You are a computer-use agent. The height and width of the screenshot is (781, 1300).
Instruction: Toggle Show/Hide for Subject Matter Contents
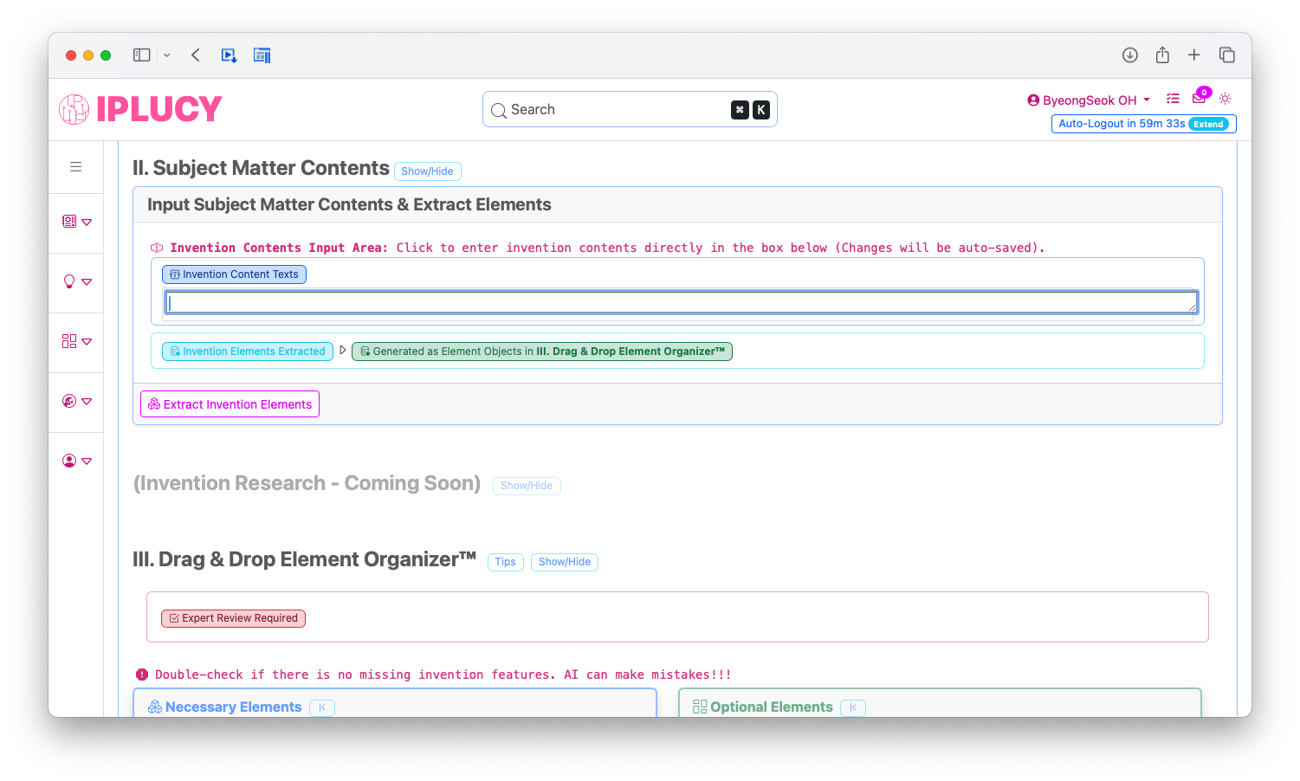click(427, 171)
